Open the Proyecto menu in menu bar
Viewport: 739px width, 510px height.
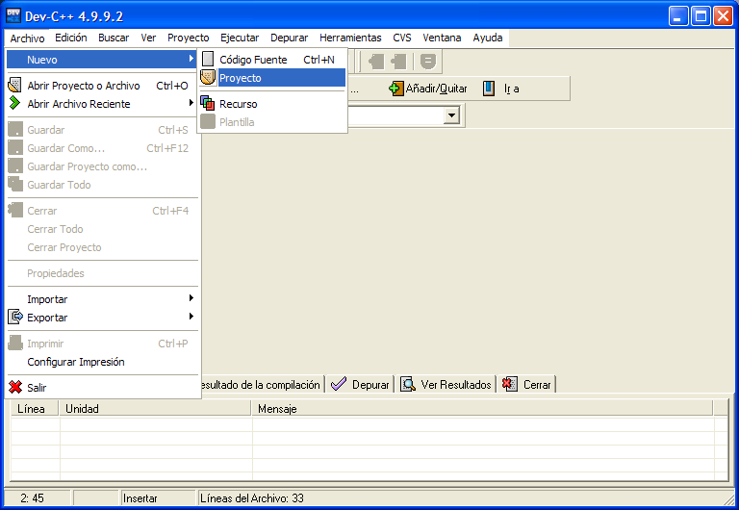[188, 38]
